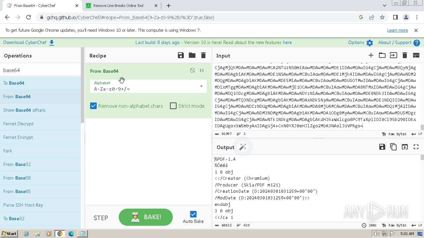Bookmark this page with the star
The image size is (424, 238).
point(382,17)
